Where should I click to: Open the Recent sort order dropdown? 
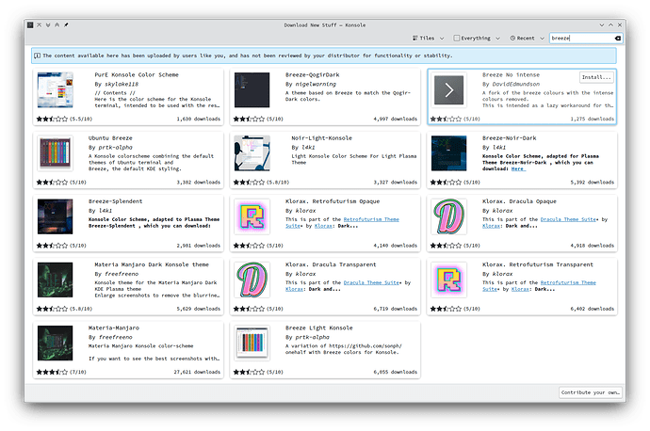[527, 38]
